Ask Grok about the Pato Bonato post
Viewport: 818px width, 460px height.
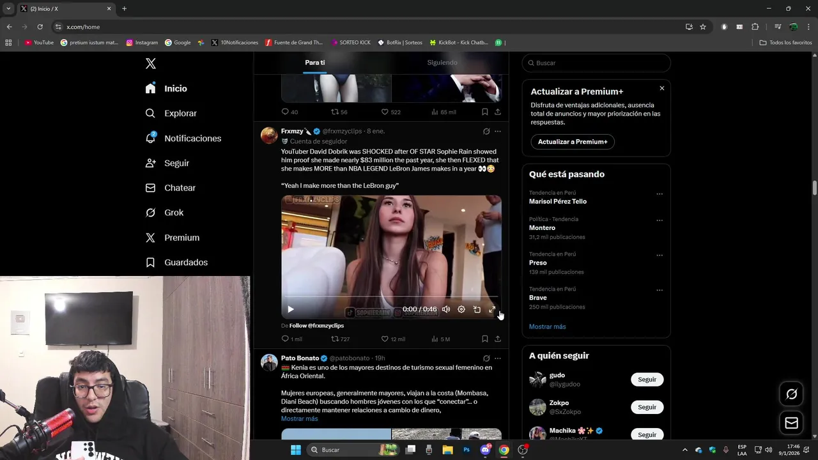point(486,358)
